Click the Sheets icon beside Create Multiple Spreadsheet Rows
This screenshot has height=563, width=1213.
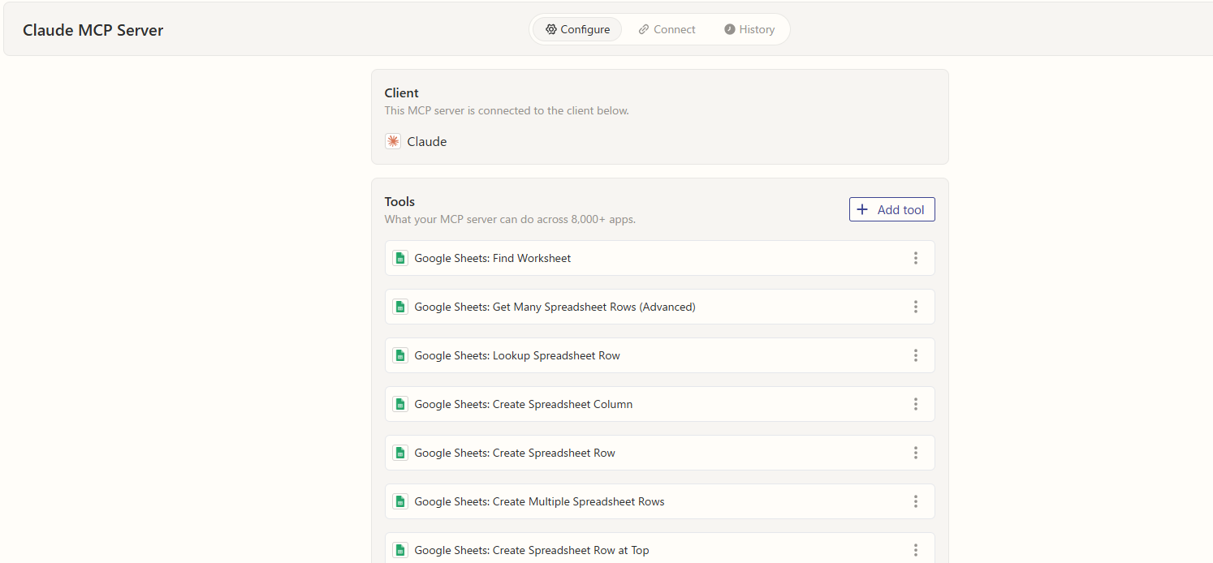click(400, 501)
